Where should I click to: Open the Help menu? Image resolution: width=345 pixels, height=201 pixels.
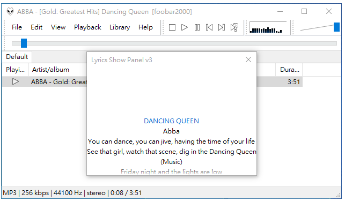(x=145, y=27)
